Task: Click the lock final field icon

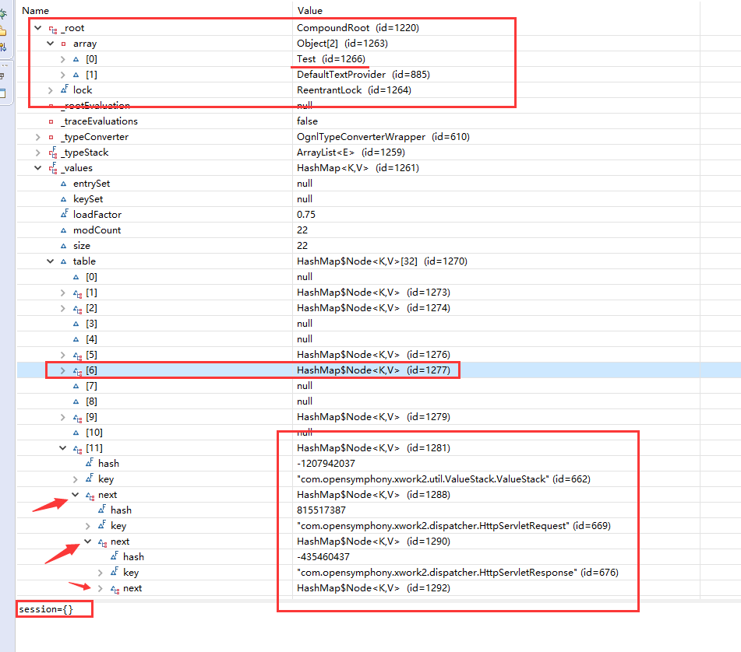Action: (65, 89)
